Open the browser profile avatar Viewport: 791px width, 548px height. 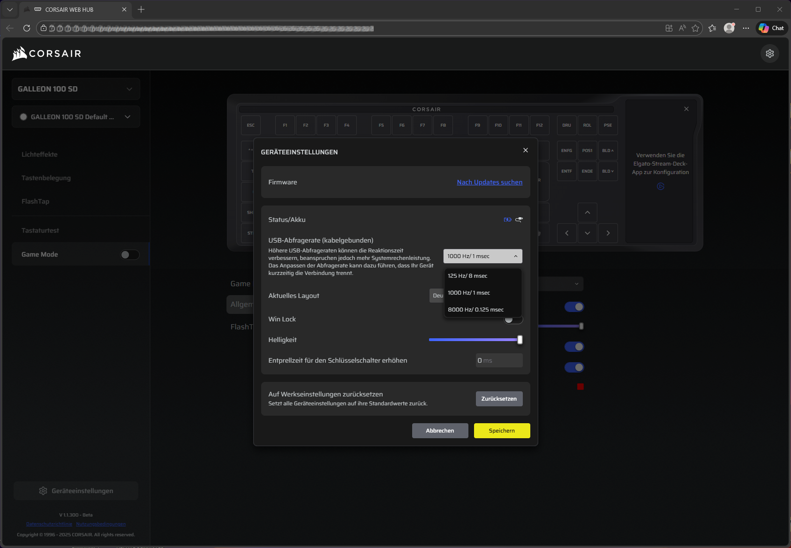pos(729,28)
